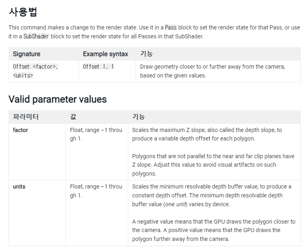This screenshot has width=307, height=247.
Task: Click the Signature column header
Action: point(27,54)
